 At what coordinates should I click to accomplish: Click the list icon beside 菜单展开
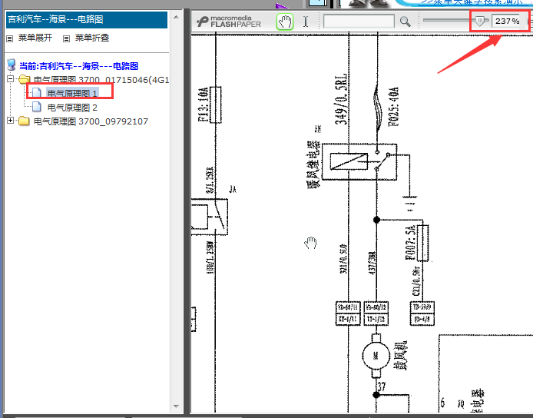click(10, 38)
